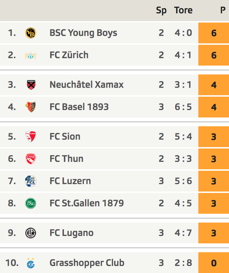Click the P points column header

pyautogui.click(x=223, y=10)
